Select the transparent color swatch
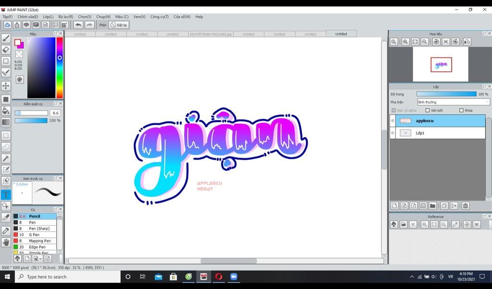Image resolution: width=492 pixels, height=289 pixels. (x=19, y=54)
